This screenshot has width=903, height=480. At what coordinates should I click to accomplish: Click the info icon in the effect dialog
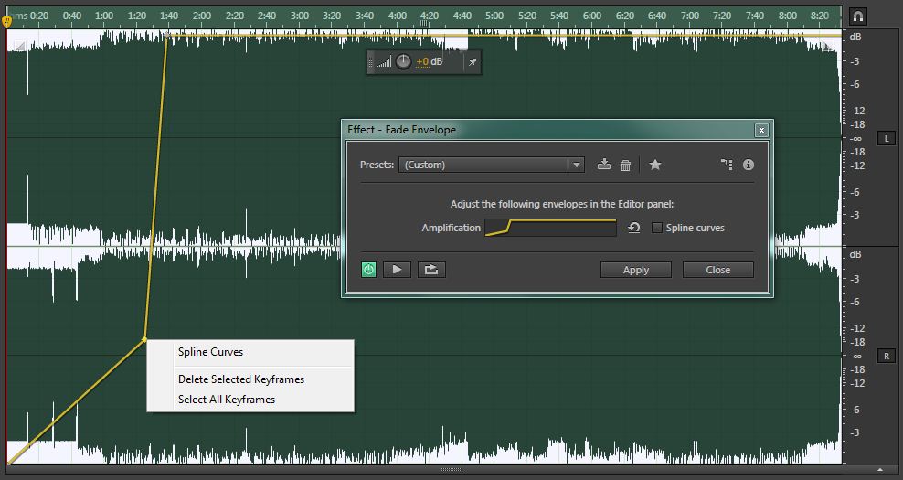pyautogui.click(x=749, y=165)
